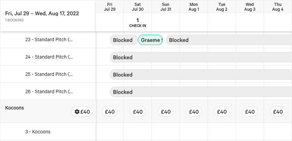This screenshot has height=141, width=292.
Task: Select the 23 - Standard Pitch row label
Action: pos(49,40)
